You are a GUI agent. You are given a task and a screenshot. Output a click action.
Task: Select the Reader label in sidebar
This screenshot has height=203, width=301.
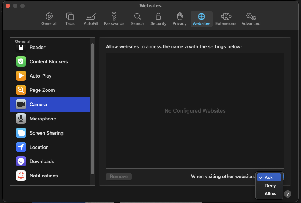coord(37,48)
